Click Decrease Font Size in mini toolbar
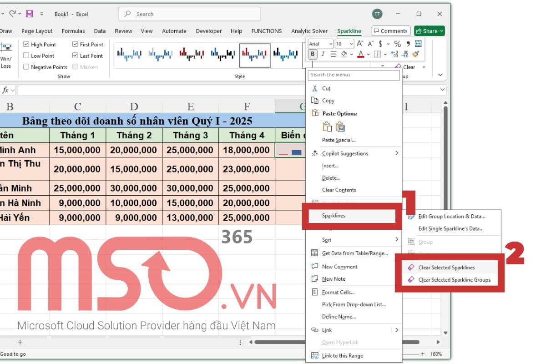 [370, 44]
